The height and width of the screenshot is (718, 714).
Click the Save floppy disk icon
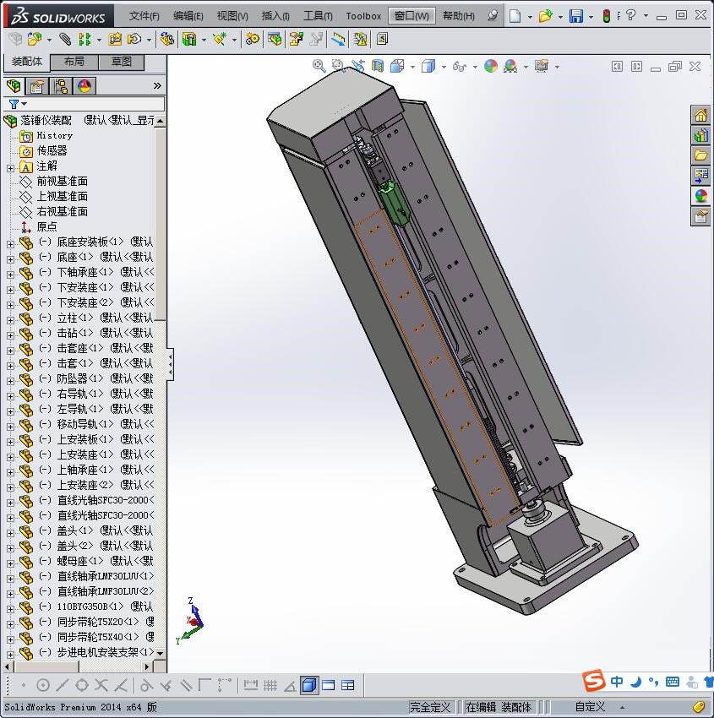coord(576,16)
